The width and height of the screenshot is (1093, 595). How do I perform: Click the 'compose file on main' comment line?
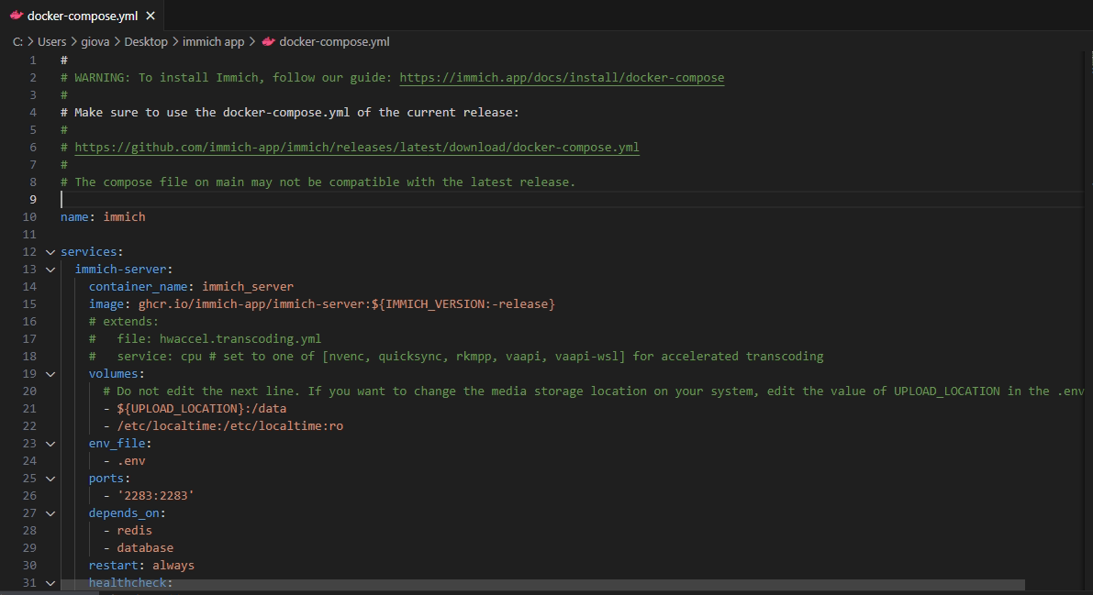pyautogui.click(x=318, y=182)
